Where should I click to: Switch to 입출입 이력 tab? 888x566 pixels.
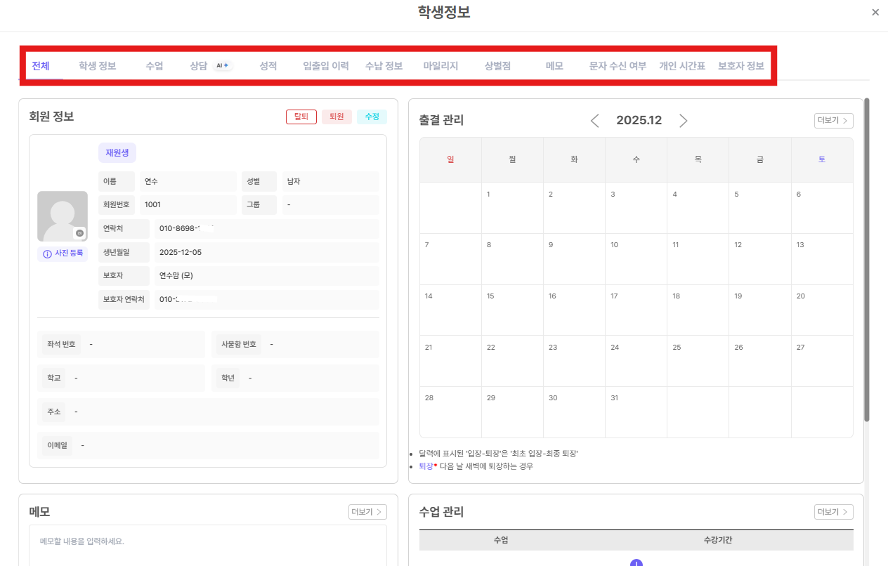tap(326, 66)
